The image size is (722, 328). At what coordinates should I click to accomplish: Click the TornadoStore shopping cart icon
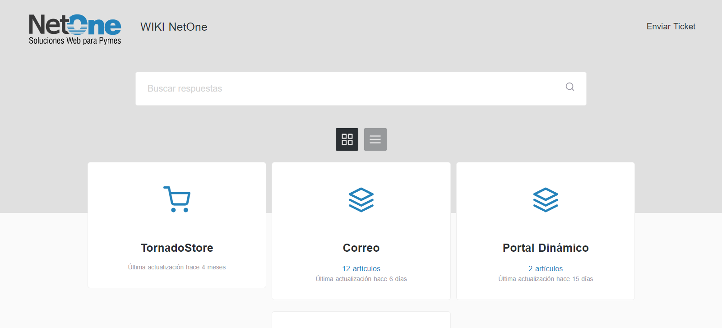(x=177, y=199)
